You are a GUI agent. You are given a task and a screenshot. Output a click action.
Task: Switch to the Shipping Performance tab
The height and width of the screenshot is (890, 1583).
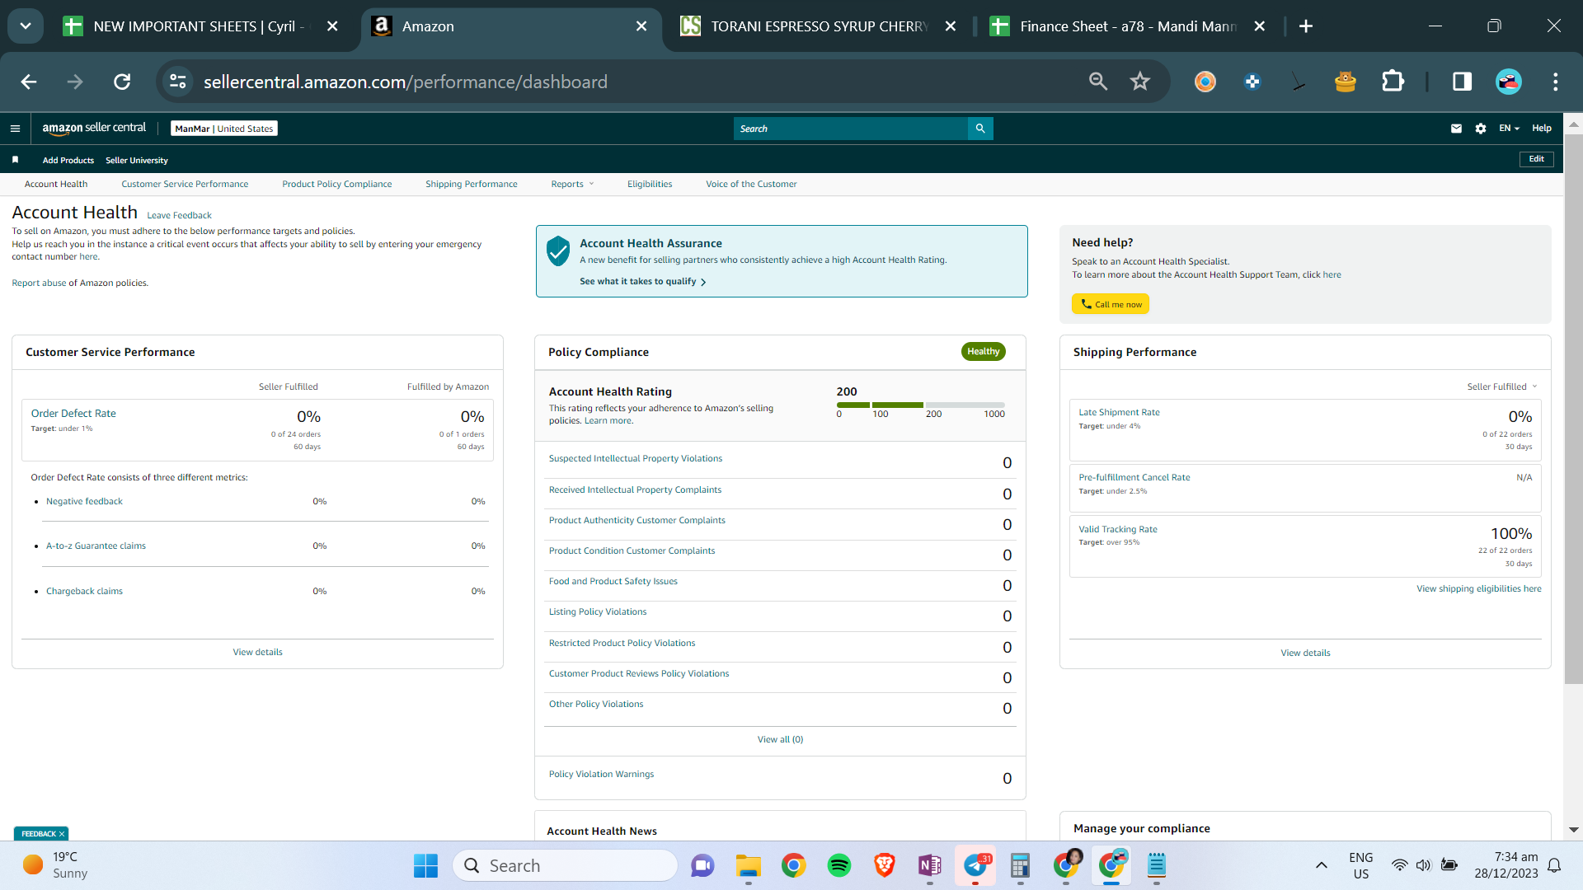pyautogui.click(x=472, y=185)
